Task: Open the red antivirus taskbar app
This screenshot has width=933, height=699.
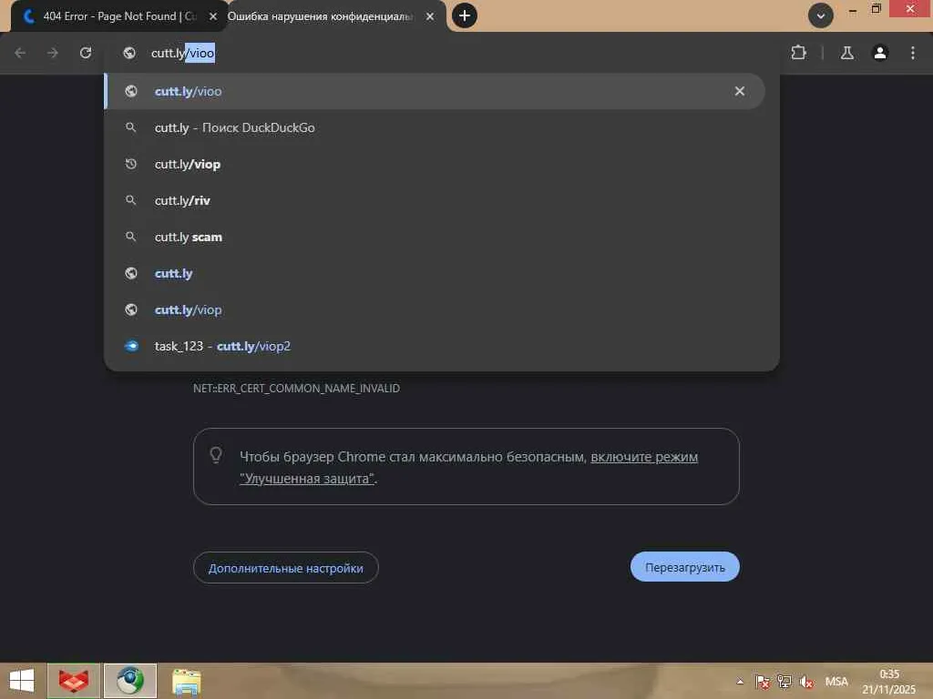Action: pos(73,681)
